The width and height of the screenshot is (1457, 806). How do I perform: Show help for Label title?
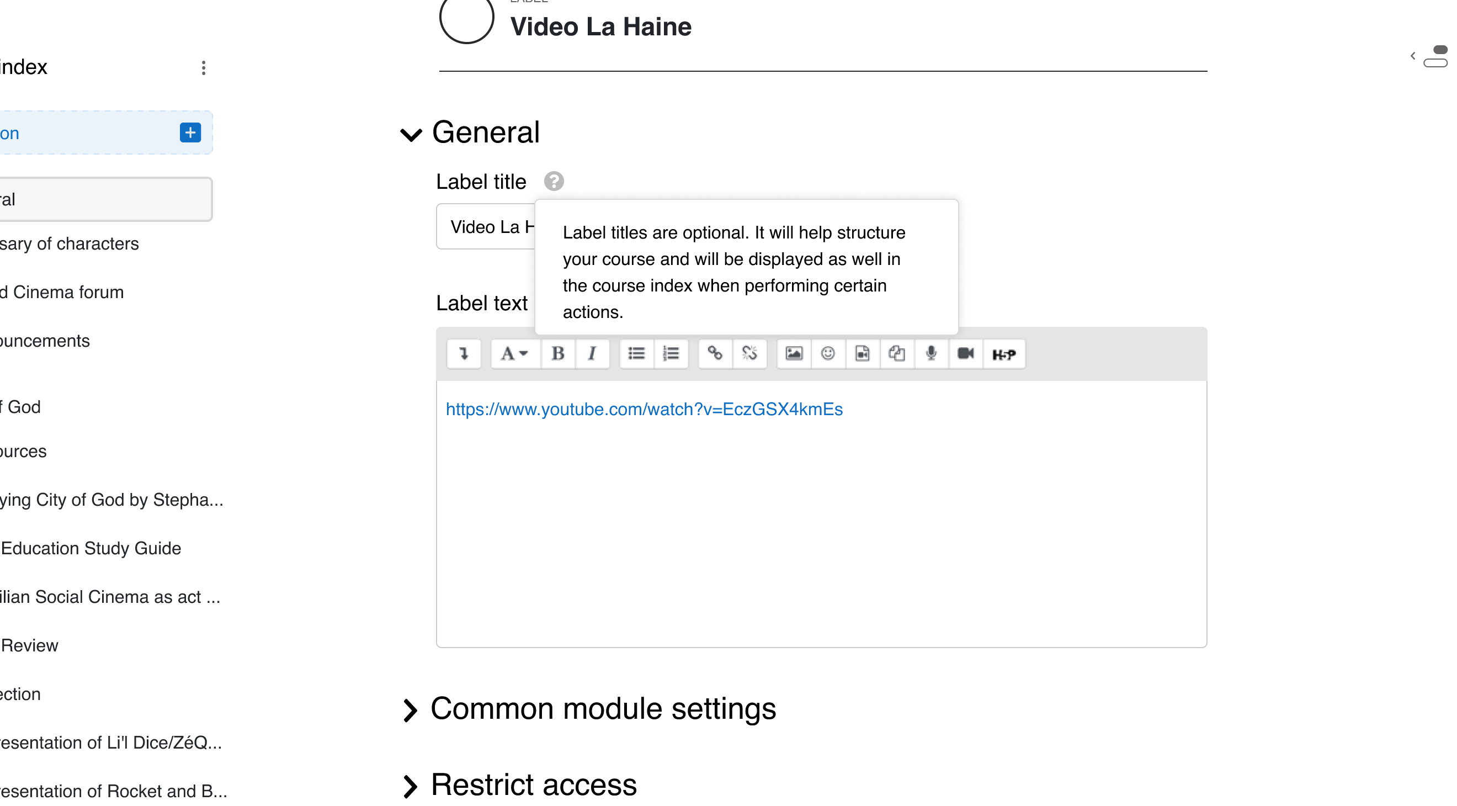click(x=554, y=182)
